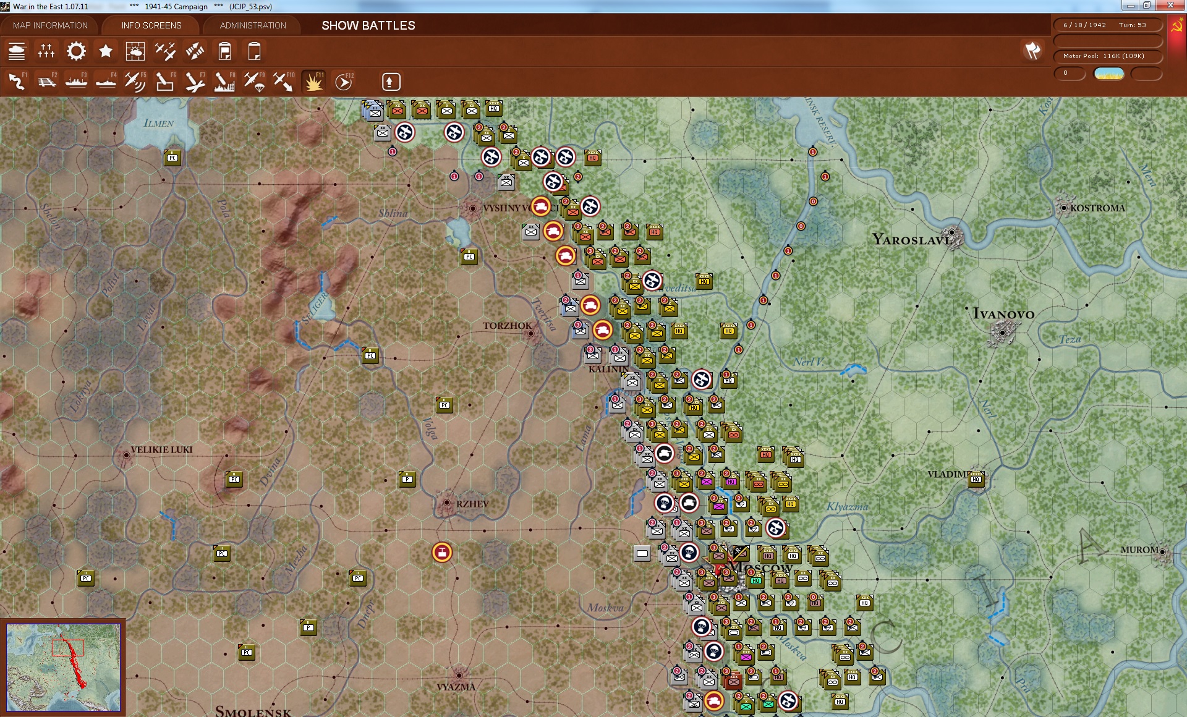Select F7 bomb airfield mode
1187x717 pixels.
195,82
